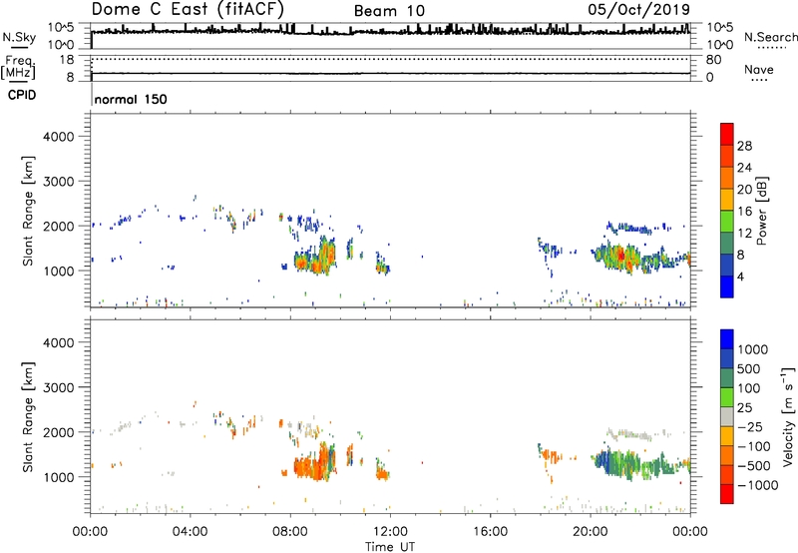Screen dimensions: 798x553
Task: Click the "1000" range tick on the power panel
Action: (59, 271)
